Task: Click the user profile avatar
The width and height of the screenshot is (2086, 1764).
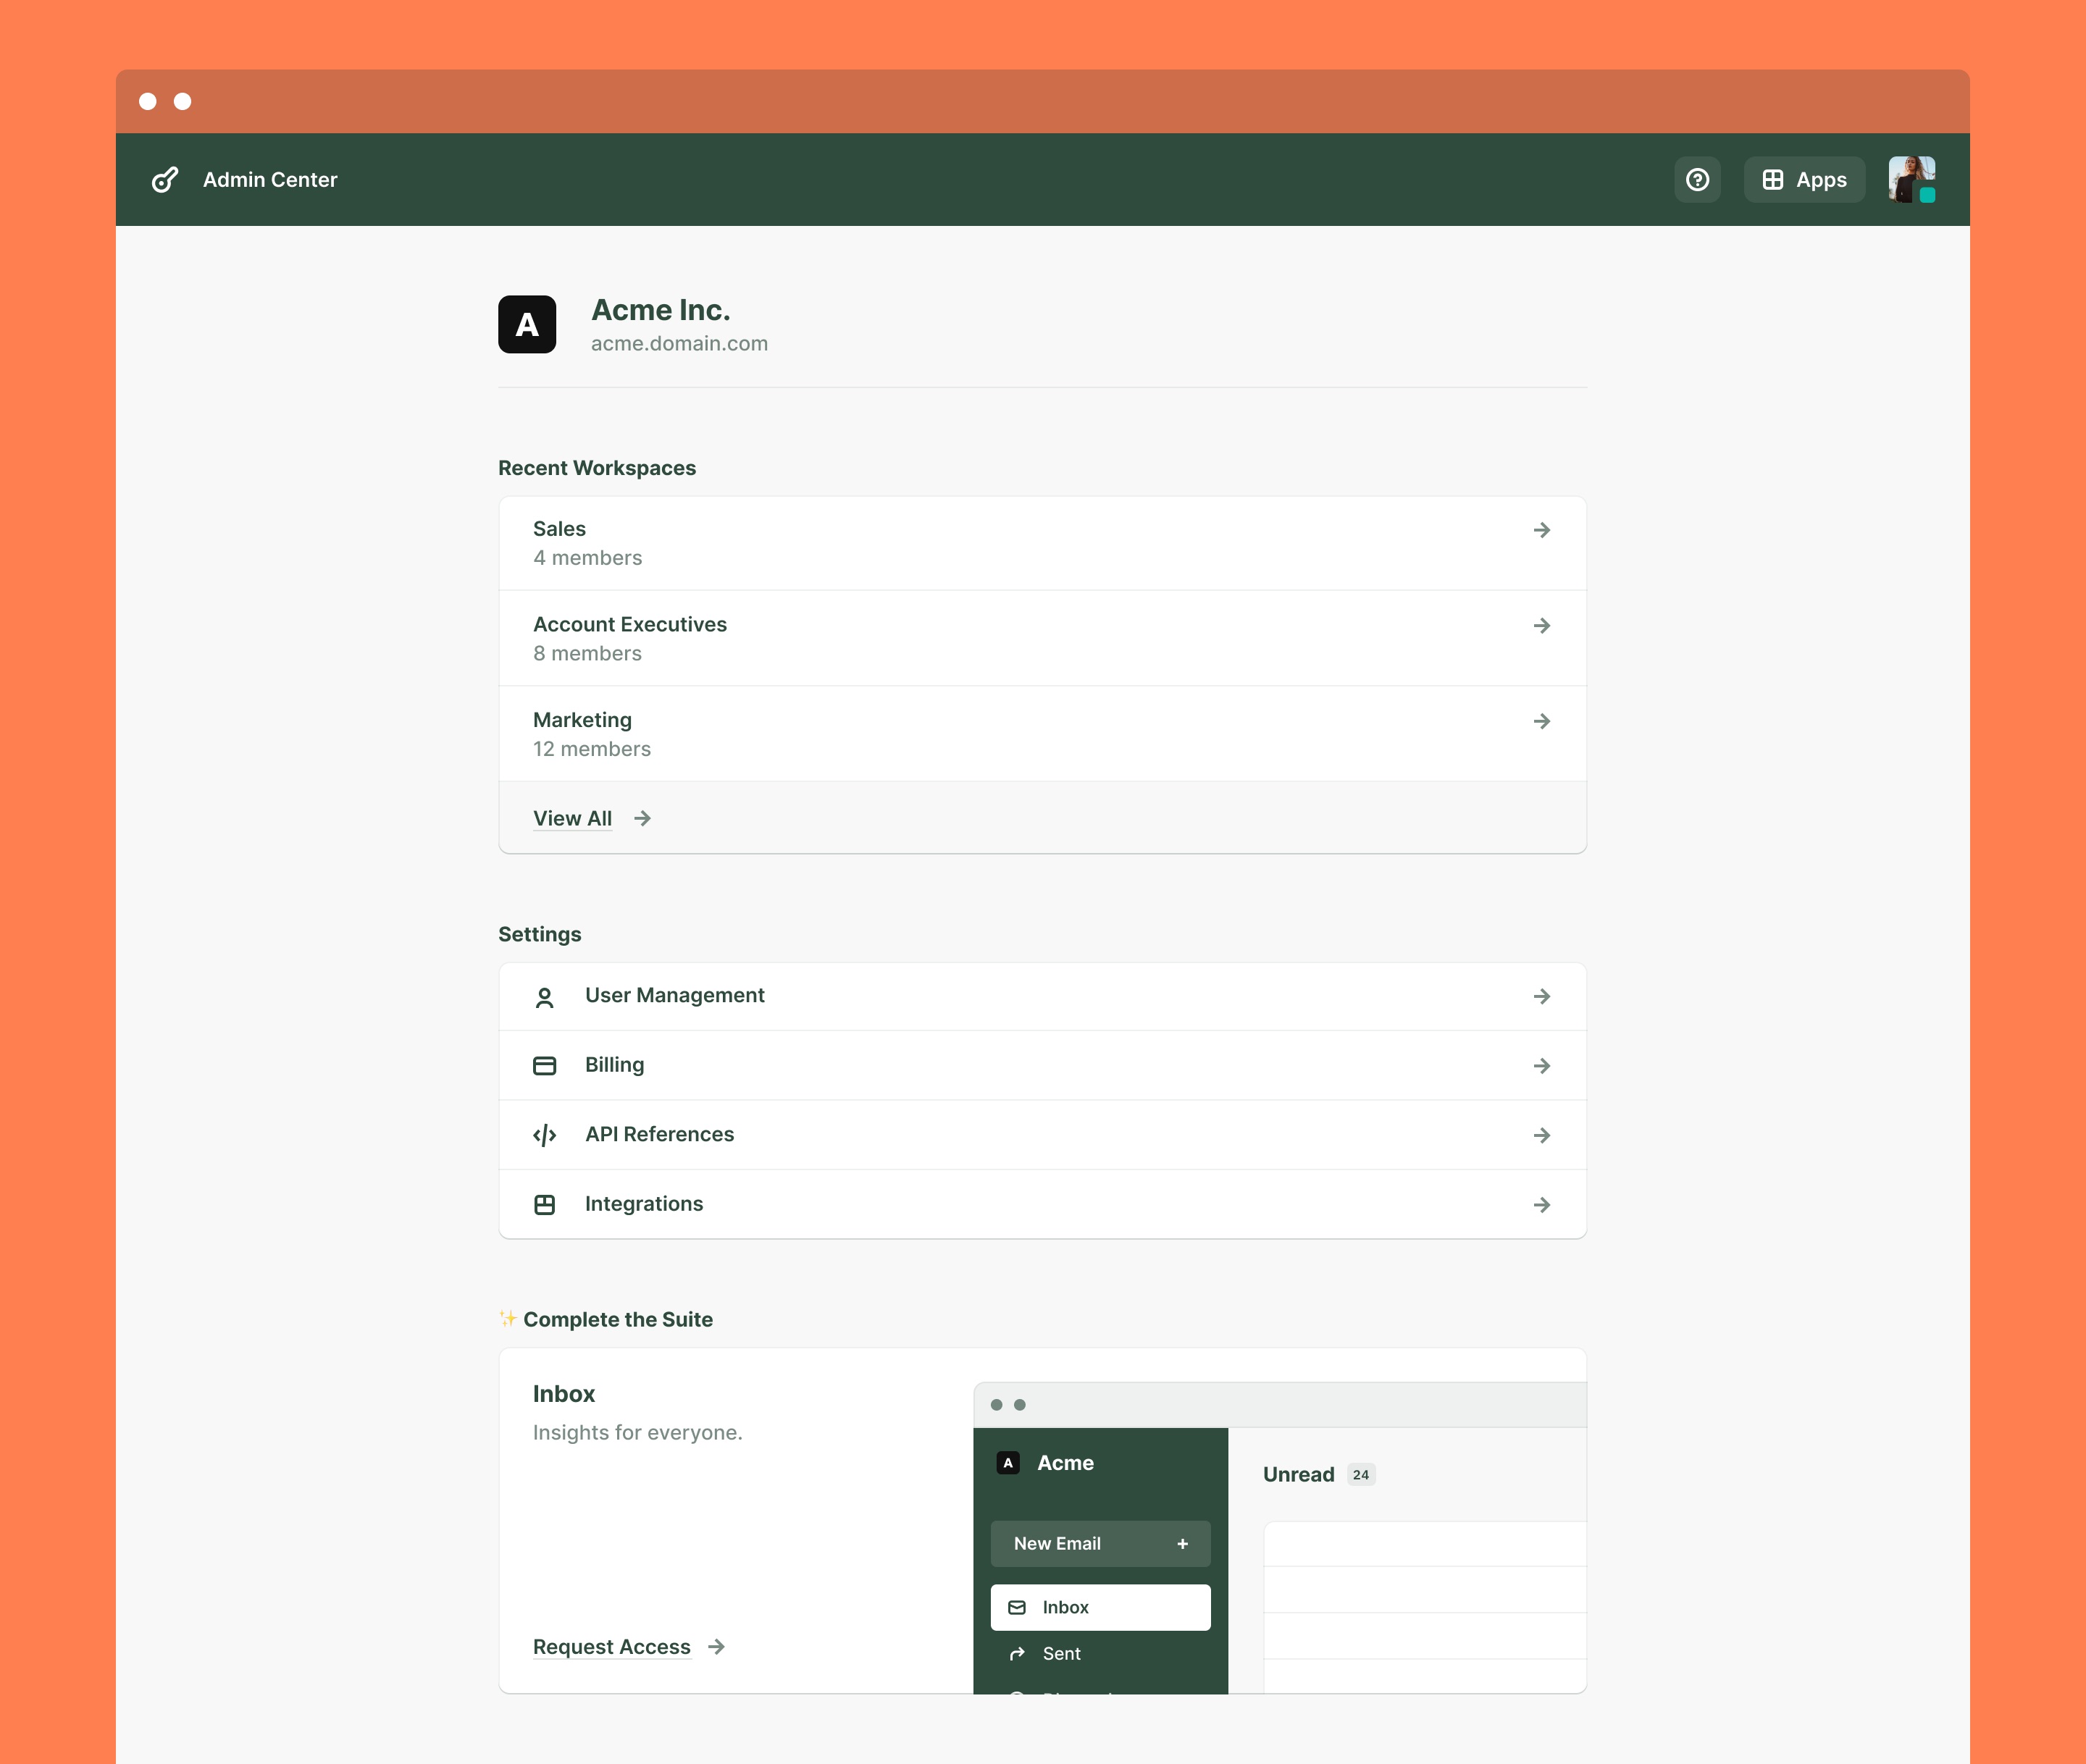Action: [x=1911, y=180]
